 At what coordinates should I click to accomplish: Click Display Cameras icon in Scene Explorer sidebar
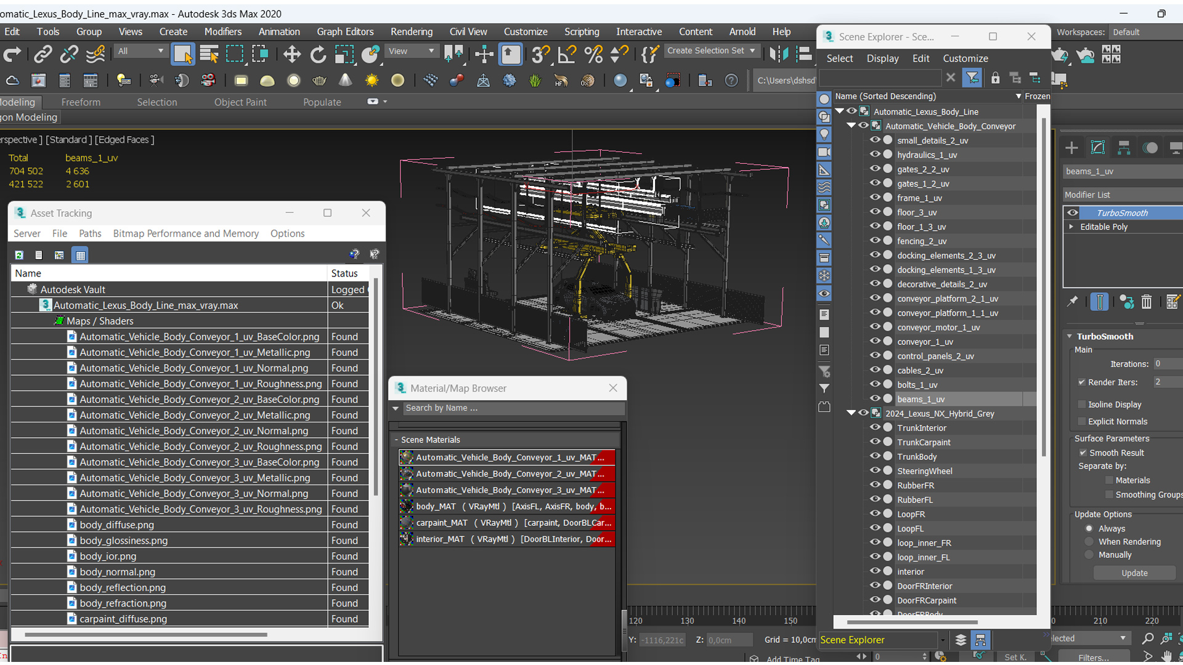[x=824, y=152]
